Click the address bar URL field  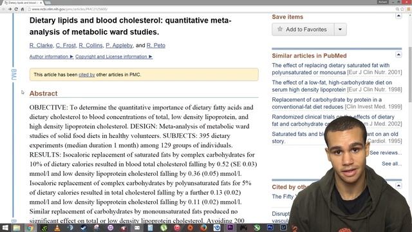(211, 9)
